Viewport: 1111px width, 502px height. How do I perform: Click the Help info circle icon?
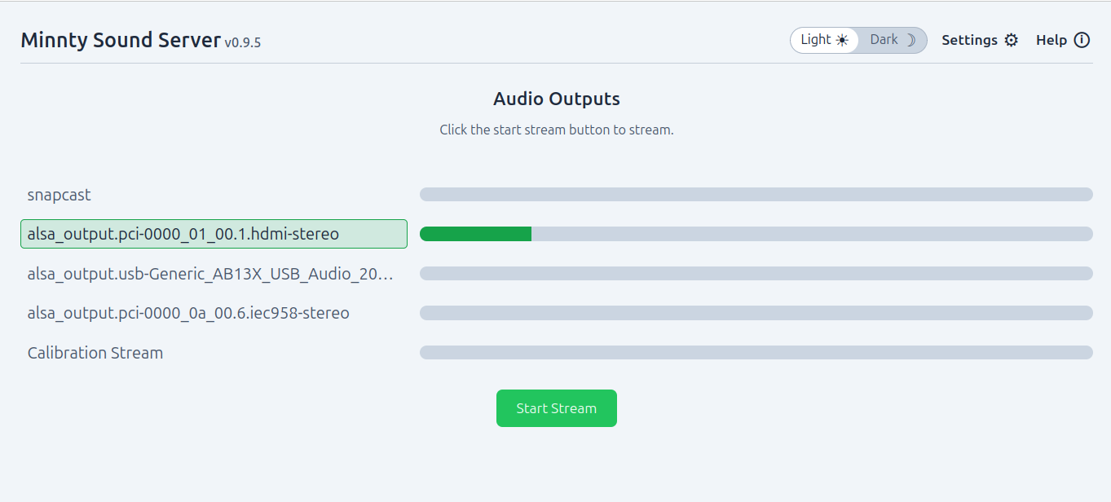[x=1082, y=40]
